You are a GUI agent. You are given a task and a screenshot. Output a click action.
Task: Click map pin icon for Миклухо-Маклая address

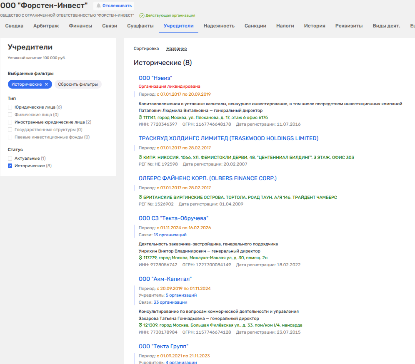(x=140, y=258)
